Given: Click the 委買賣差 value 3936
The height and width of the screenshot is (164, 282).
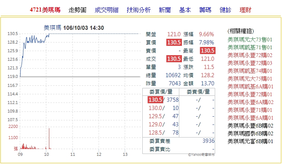Looking at the screenshot, I should click(x=208, y=141).
